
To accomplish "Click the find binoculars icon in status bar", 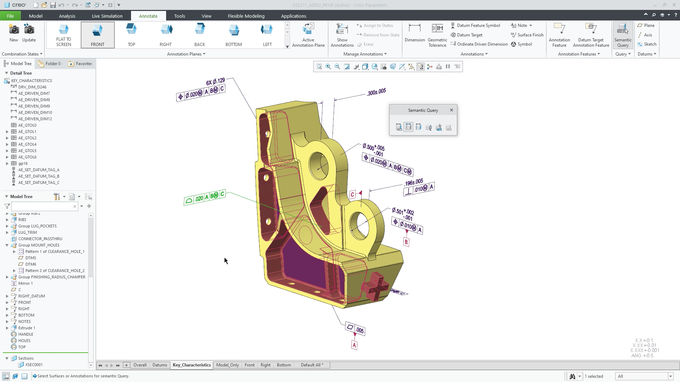I will (x=572, y=376).
